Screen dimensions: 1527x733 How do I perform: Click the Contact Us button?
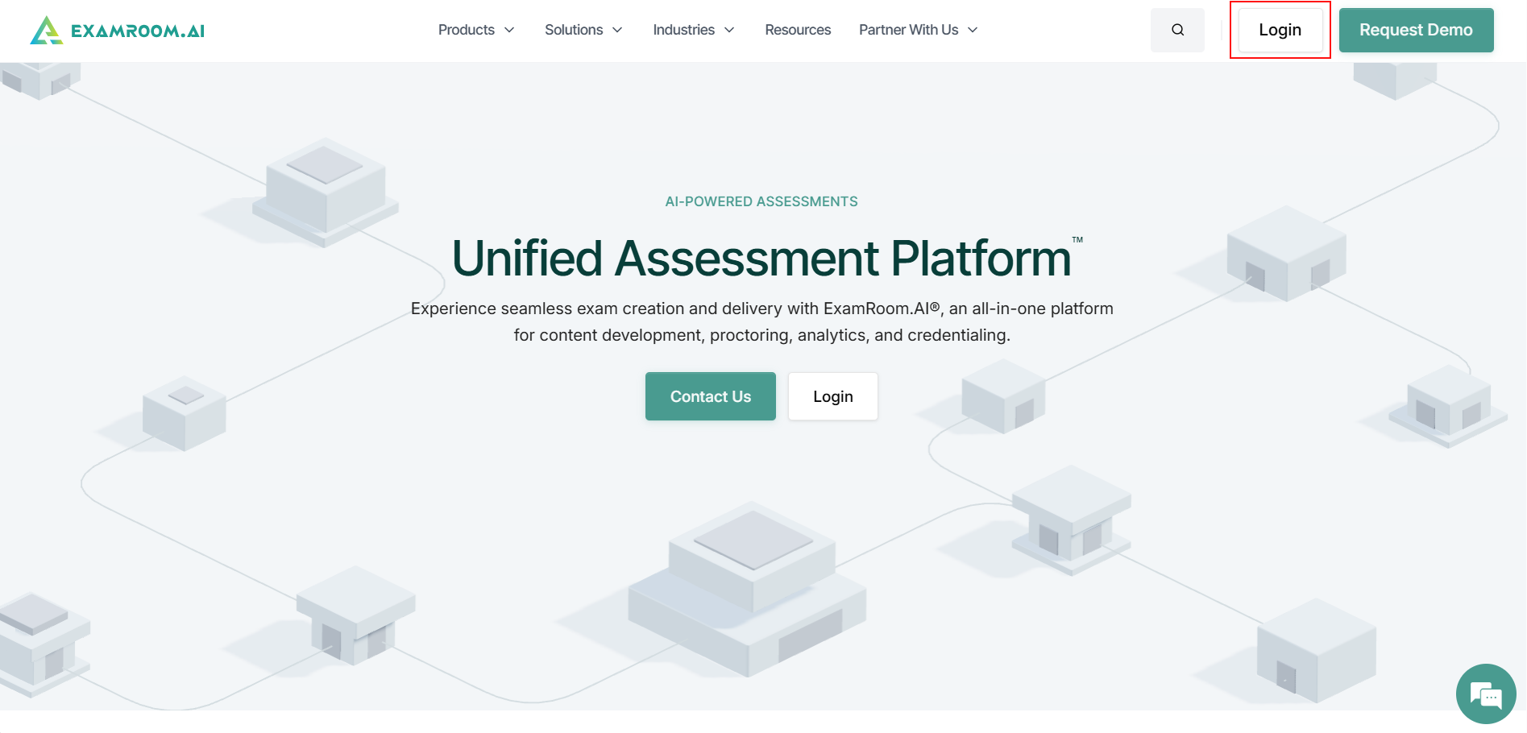pos(711,396)
